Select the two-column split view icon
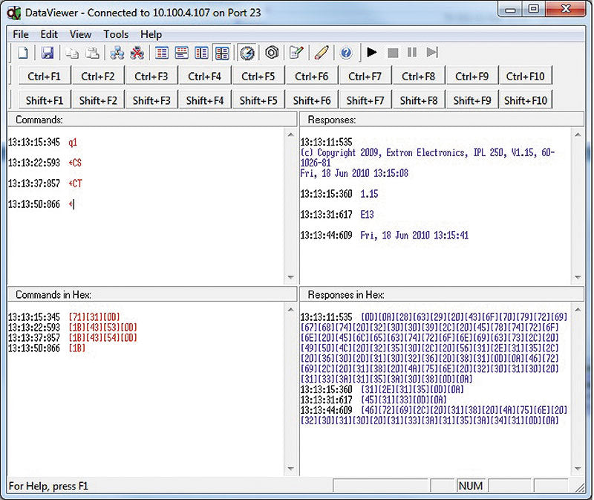The image size is (594, 500). click(201, 53)
